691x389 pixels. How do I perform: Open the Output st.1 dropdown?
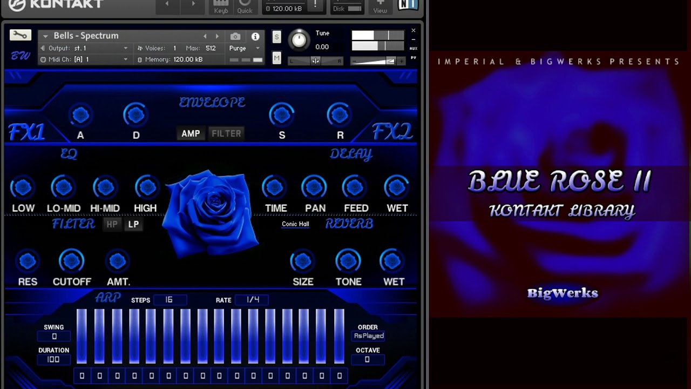pyautogui.click(x=84, y=48)
